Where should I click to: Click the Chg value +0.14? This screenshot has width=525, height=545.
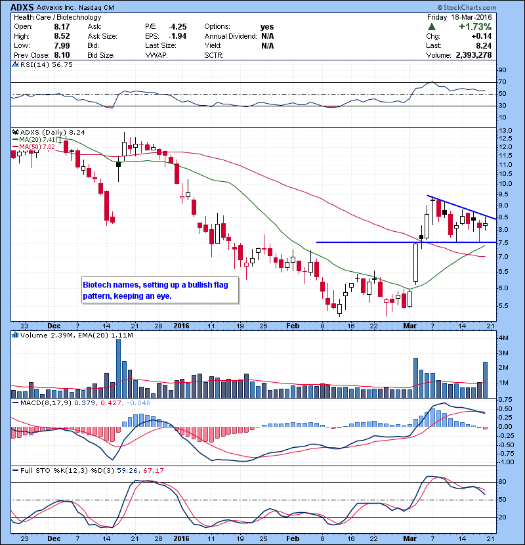point(482,36)
